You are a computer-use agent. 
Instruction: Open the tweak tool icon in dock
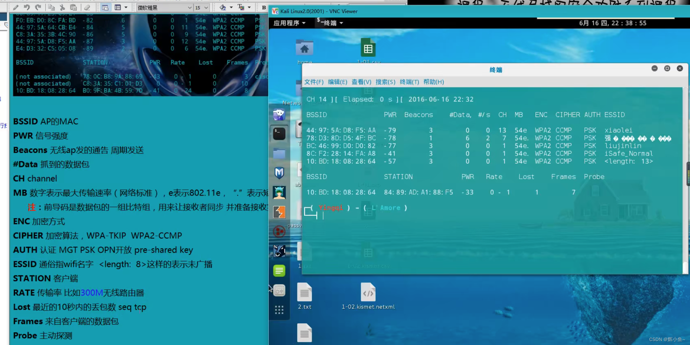pyautogui.click(x=279, y=291)
